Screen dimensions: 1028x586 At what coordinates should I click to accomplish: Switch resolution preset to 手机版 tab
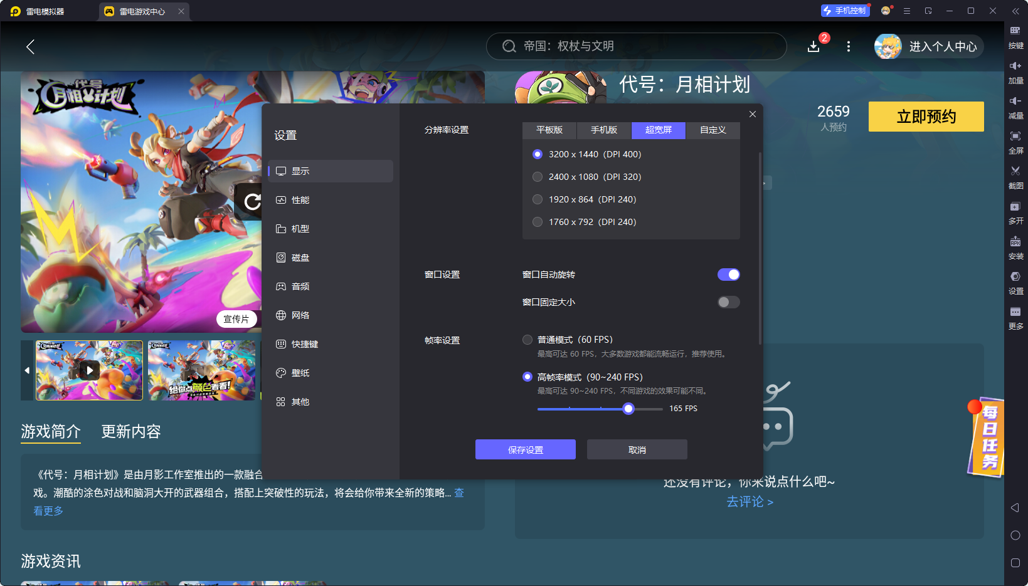click(603, 130)
